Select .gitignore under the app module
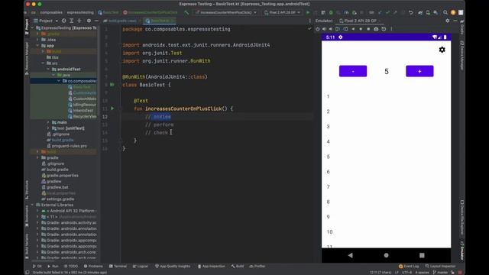This screenshot has width=489, height=275. coord(59,134)
